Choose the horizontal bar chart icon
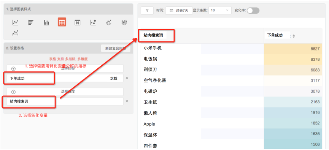The height and width of the screenshot is (150, 329). (31, 22)
